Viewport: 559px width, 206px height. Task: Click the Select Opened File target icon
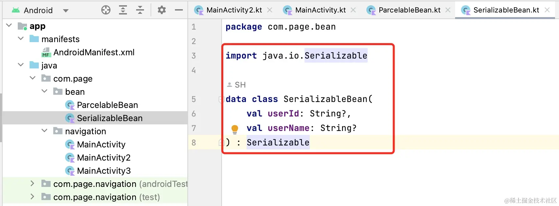tap(106, 10)
